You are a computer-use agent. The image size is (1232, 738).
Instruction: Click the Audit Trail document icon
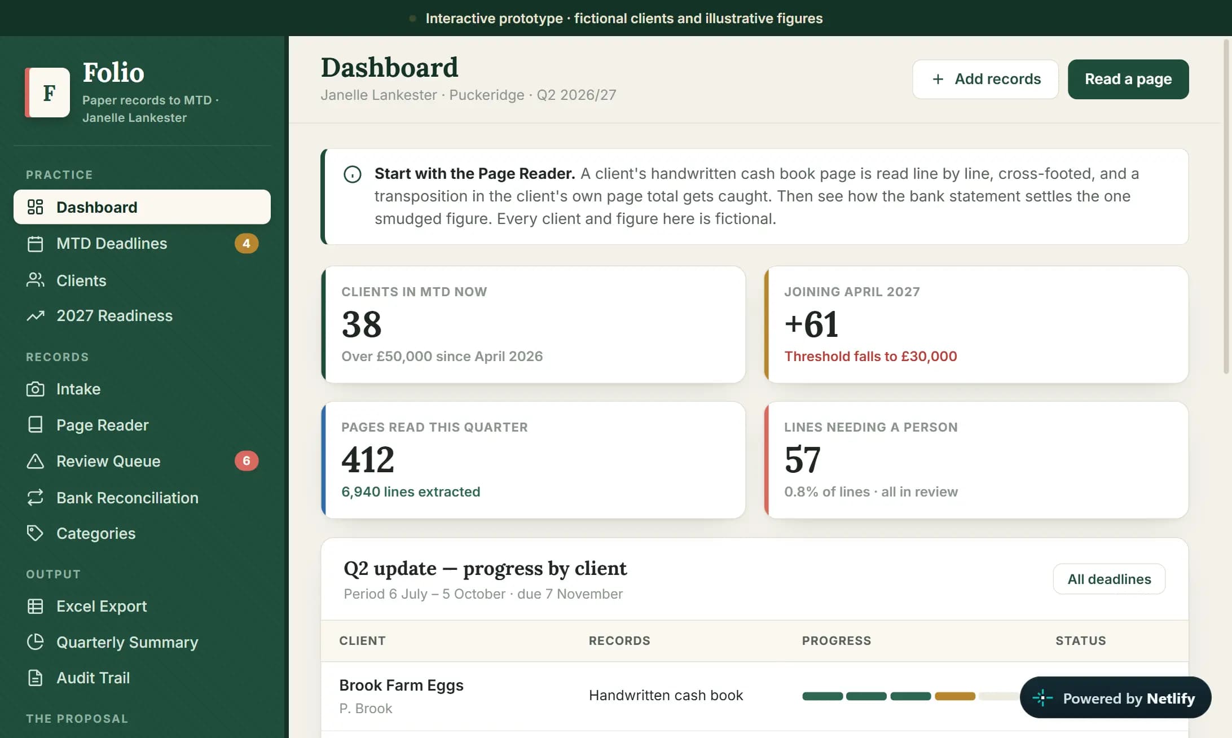(x=35, y=678)
